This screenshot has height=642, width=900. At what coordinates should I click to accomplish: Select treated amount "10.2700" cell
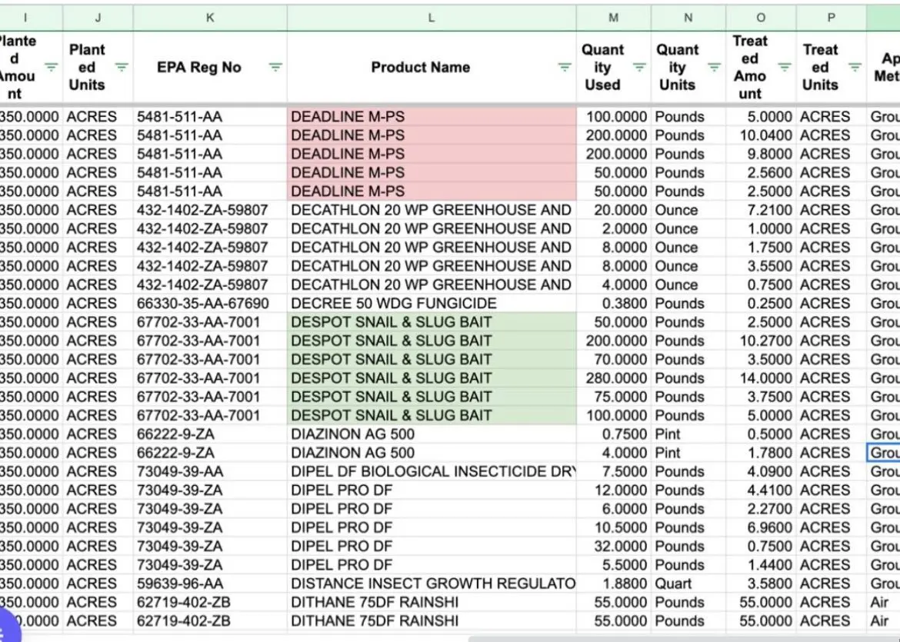[761, 341]
